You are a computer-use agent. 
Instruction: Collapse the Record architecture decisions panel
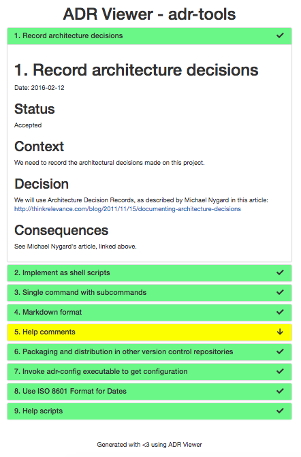click(149, 36)
